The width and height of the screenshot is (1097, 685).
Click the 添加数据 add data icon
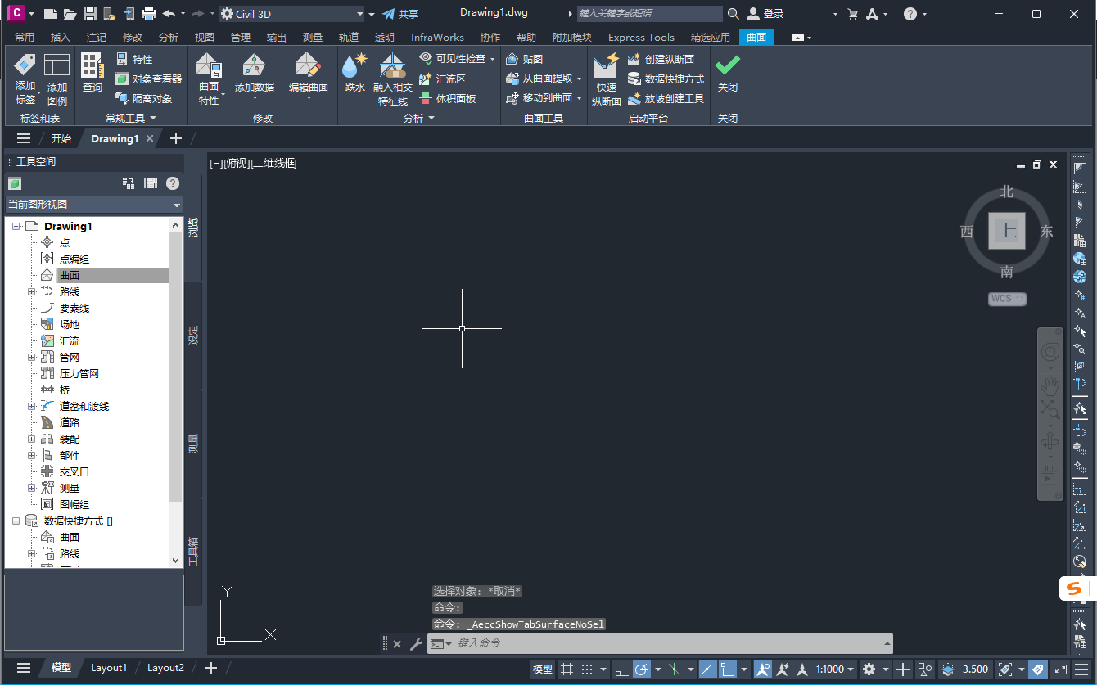point(255,65)
